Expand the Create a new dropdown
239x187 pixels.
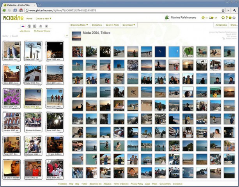[43, 19]
